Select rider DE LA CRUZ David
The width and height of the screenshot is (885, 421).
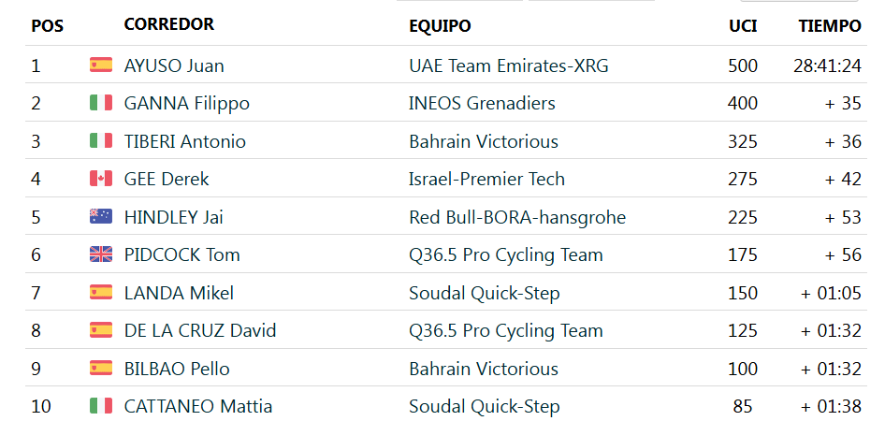click(200, 330)
